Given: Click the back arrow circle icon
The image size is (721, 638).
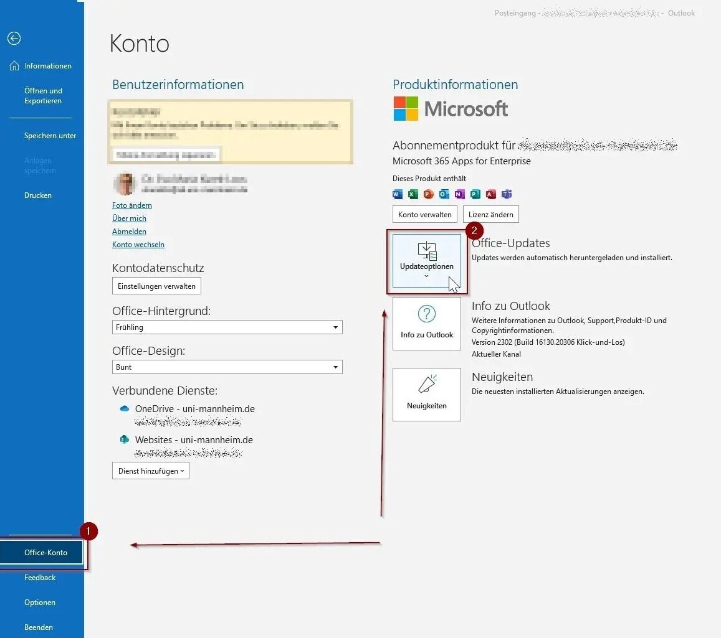Looking at the screenshot, I should [x=14, y=38].
